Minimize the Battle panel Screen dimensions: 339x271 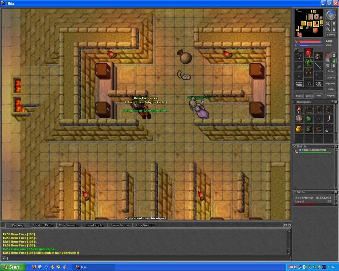pyautogui.click(x=332, y=146)
